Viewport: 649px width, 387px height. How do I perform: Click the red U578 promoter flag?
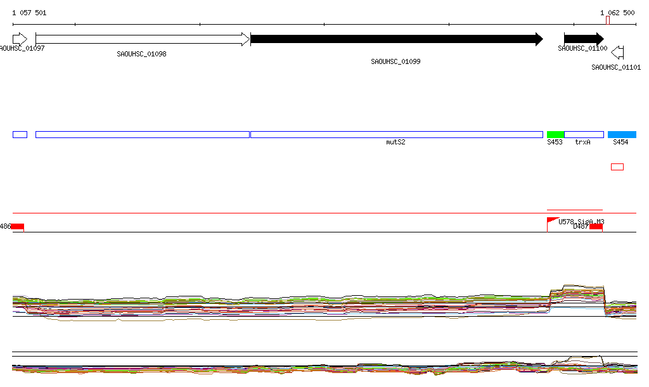tap(551, 220)
